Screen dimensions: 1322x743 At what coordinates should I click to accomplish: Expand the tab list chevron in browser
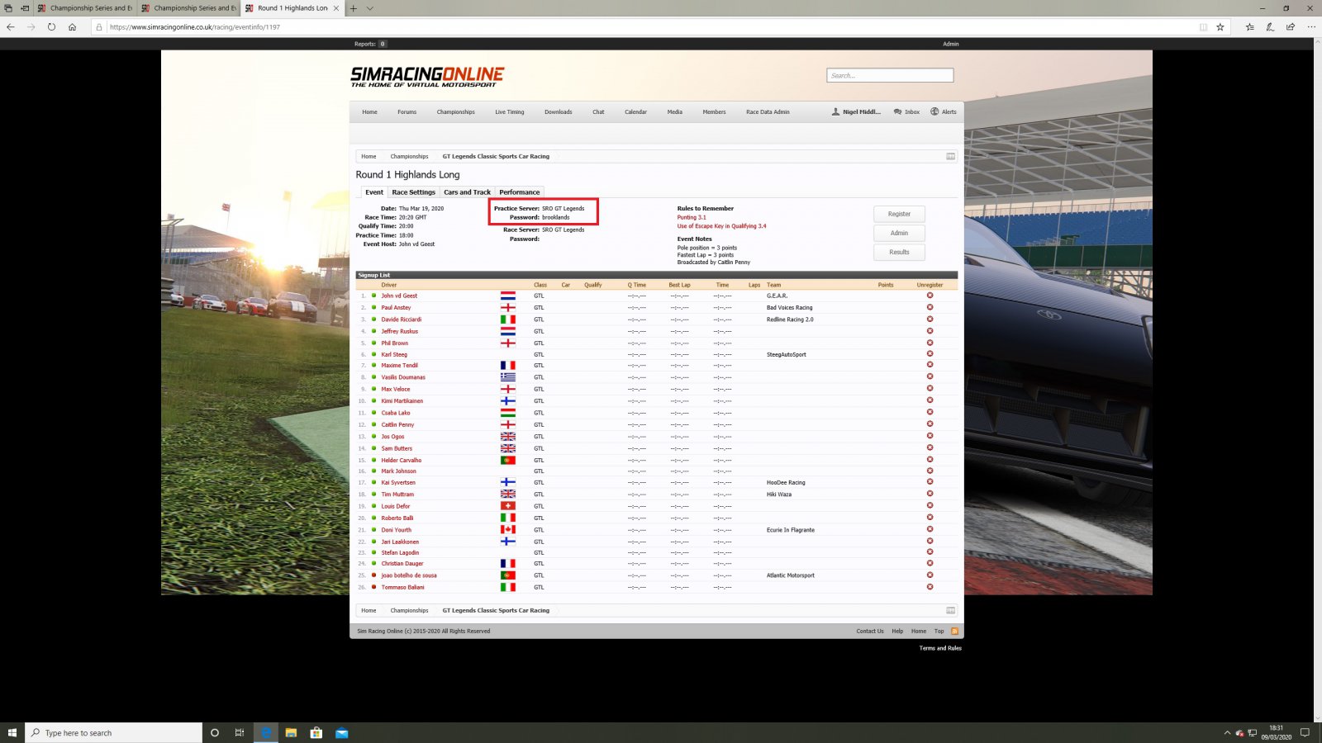point(370,8)
